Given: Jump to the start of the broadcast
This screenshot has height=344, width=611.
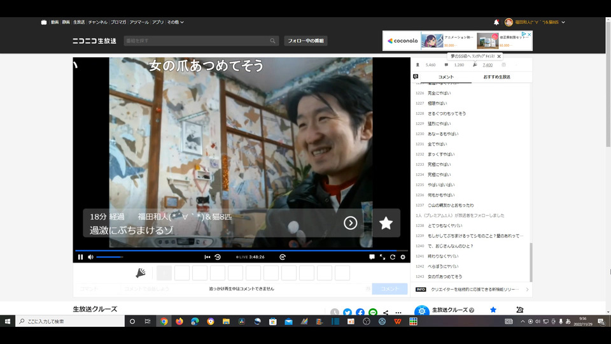Looking at the screenshot, I should tap(207, 257).
